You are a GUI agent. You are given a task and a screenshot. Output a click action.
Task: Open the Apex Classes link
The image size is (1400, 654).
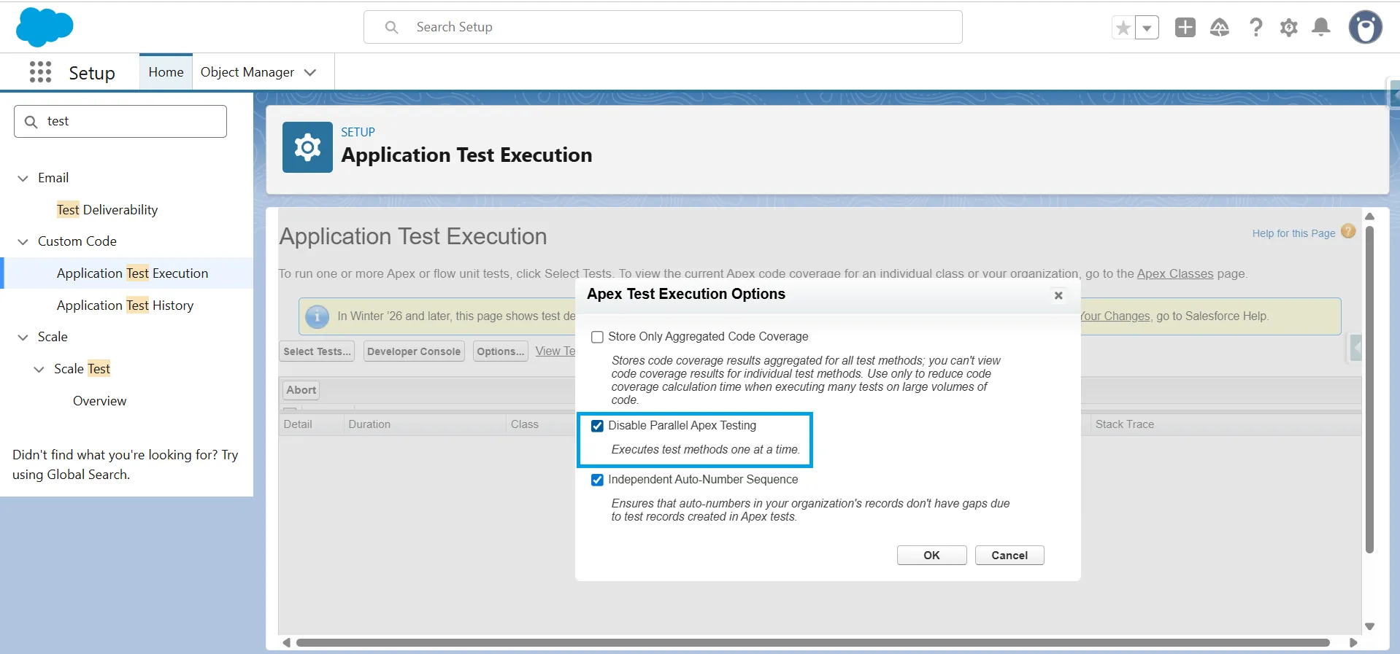tap(1174, 273)
